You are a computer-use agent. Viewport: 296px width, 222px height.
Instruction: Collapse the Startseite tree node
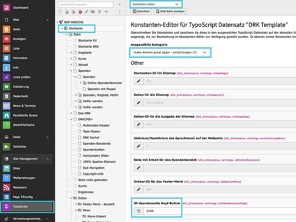(62, 28)
